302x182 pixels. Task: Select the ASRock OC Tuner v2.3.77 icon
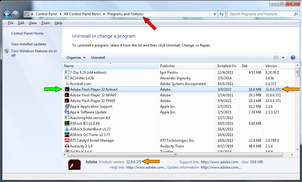[x=67, y=135]
